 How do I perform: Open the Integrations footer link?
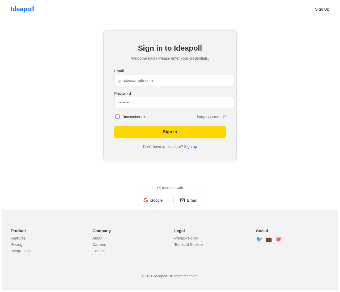[20, 251]
